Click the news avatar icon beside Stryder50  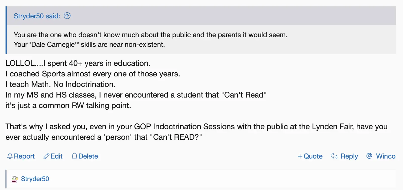pyautogui.click(x=14, y=179)
